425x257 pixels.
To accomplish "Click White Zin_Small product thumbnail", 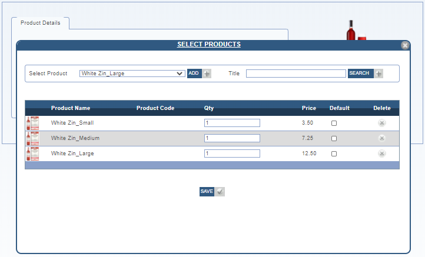I will click(32, 123).
